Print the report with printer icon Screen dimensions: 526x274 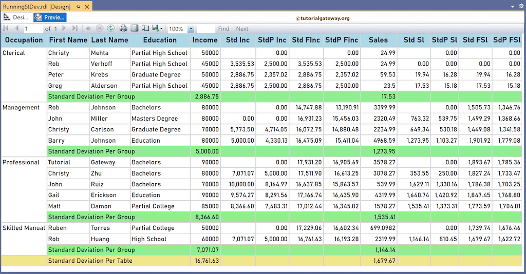click(124, 29)
